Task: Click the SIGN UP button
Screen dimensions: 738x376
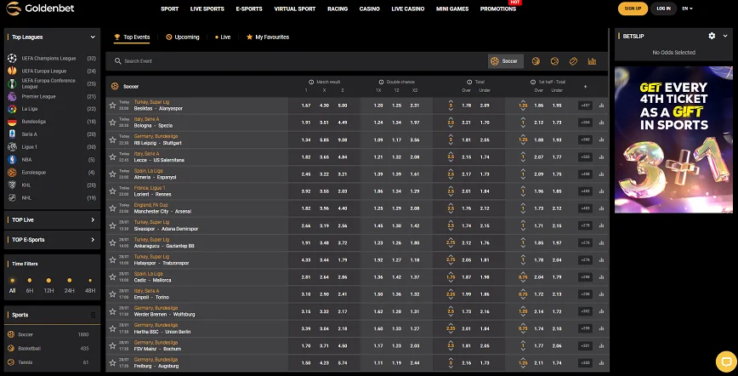Action: click(633, 9)
